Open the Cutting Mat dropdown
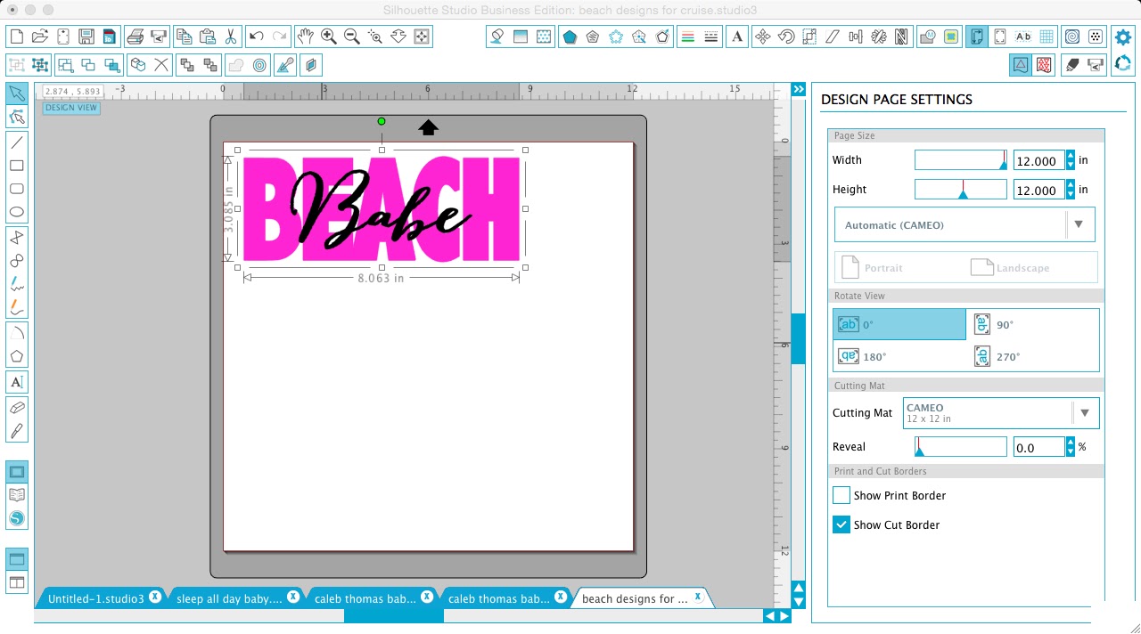Screen dimensions: 1141x634 click(1085, 412)
